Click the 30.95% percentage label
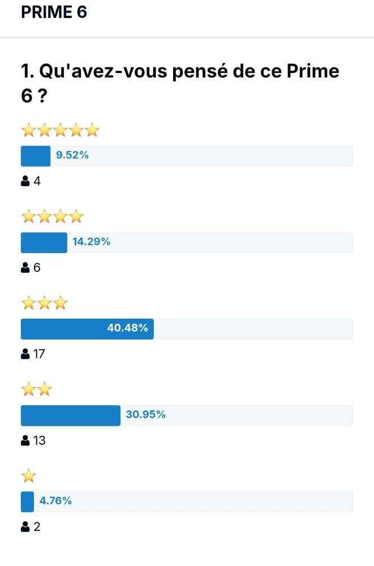Viewport: 374px width, 566px height. pyautogui.click(x=145, y=414)
